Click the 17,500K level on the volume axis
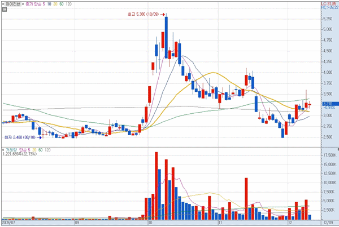Image resolution: width=339 pixels, height=227 pixels. point(329,155)
